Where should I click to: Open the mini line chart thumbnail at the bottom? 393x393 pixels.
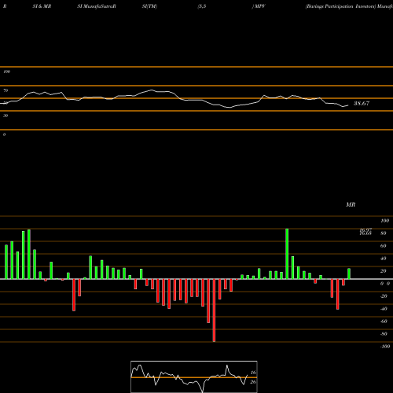[194, 376]
